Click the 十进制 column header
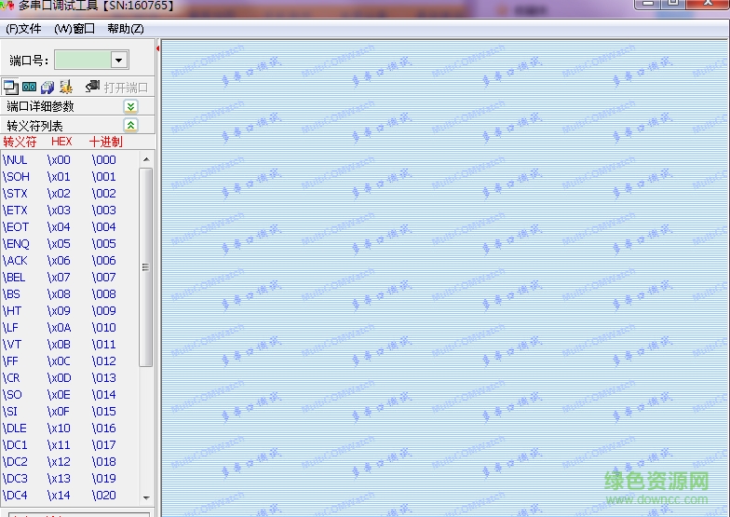Image resolution: width=730 pixels, height=517 pixels. pyautogui.click(x=106, y=142)
